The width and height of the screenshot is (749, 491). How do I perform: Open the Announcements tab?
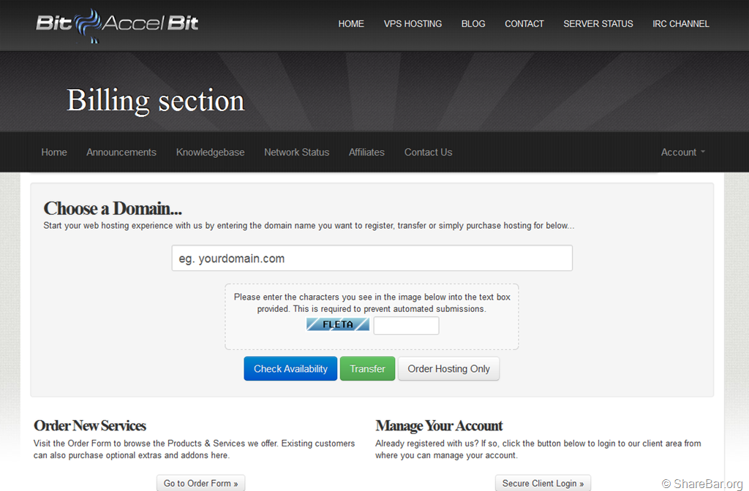[x=121, y=152]
